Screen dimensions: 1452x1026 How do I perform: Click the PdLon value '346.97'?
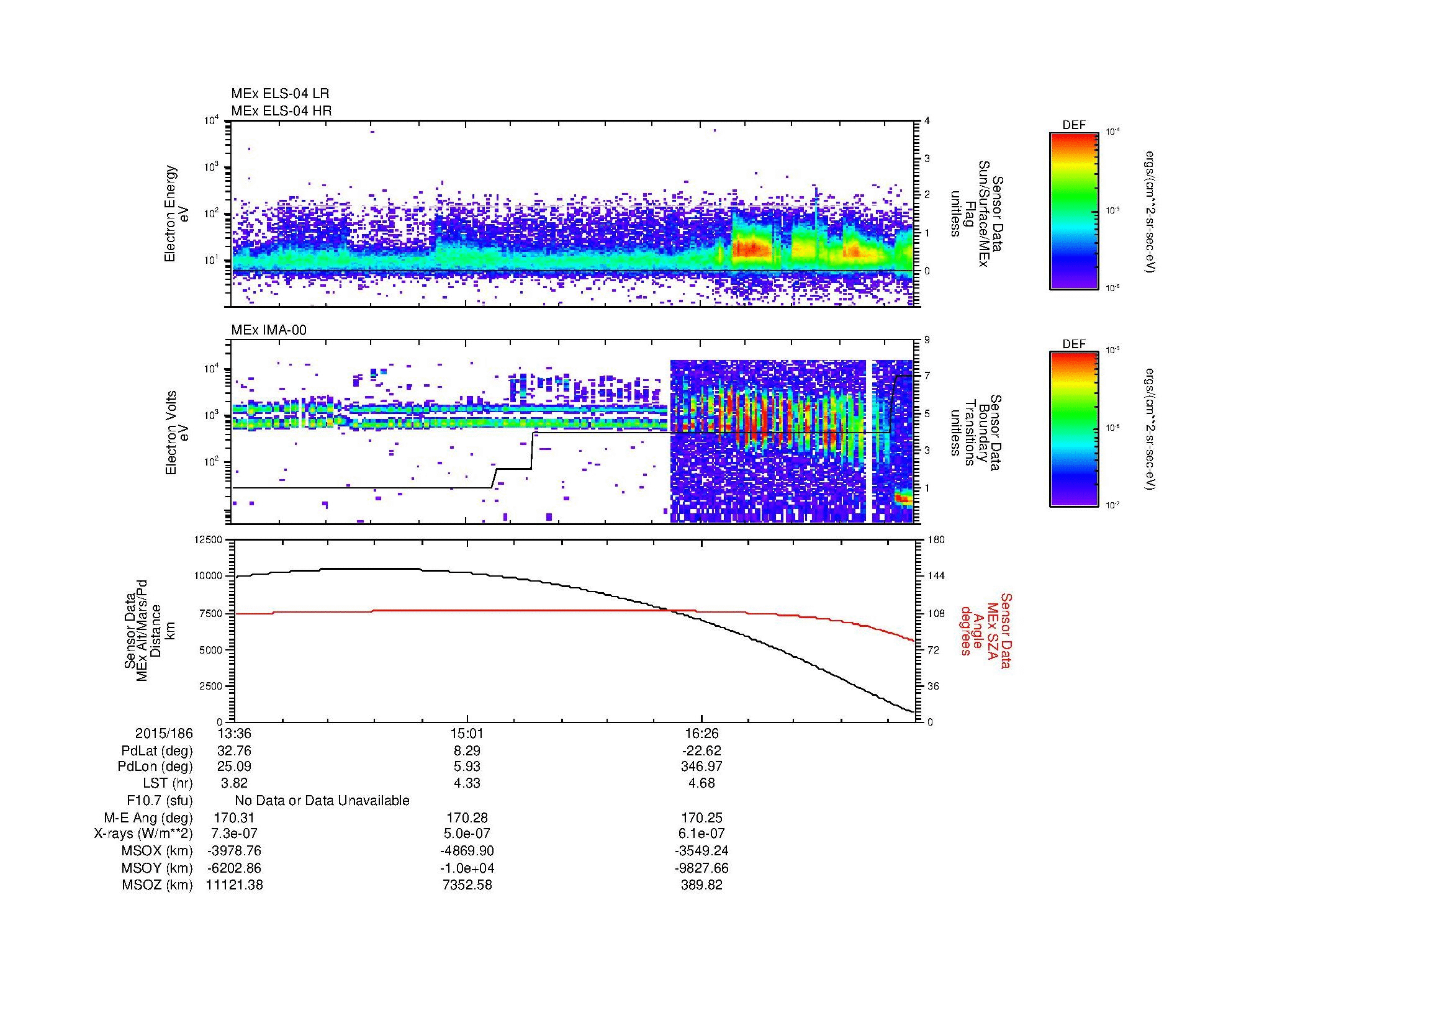702,767
